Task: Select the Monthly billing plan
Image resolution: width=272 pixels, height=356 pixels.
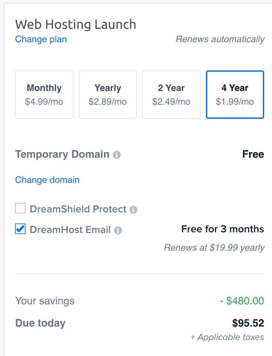Action: tap(44, 94)
